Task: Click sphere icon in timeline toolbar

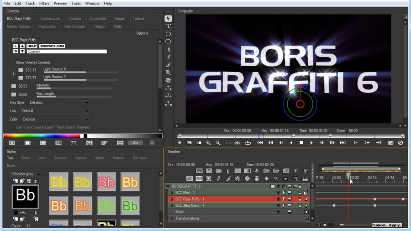Action: click(x=247, y=178)
